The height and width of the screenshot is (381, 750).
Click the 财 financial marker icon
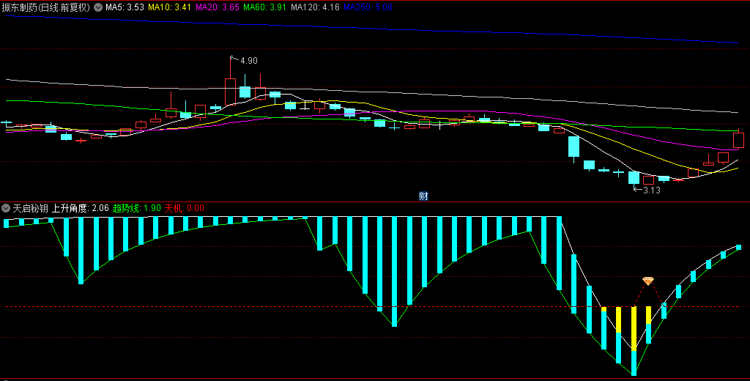(423, 196)
